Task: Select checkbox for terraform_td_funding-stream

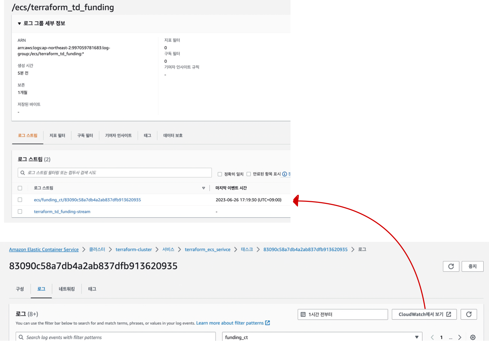Action: point(20,211)
